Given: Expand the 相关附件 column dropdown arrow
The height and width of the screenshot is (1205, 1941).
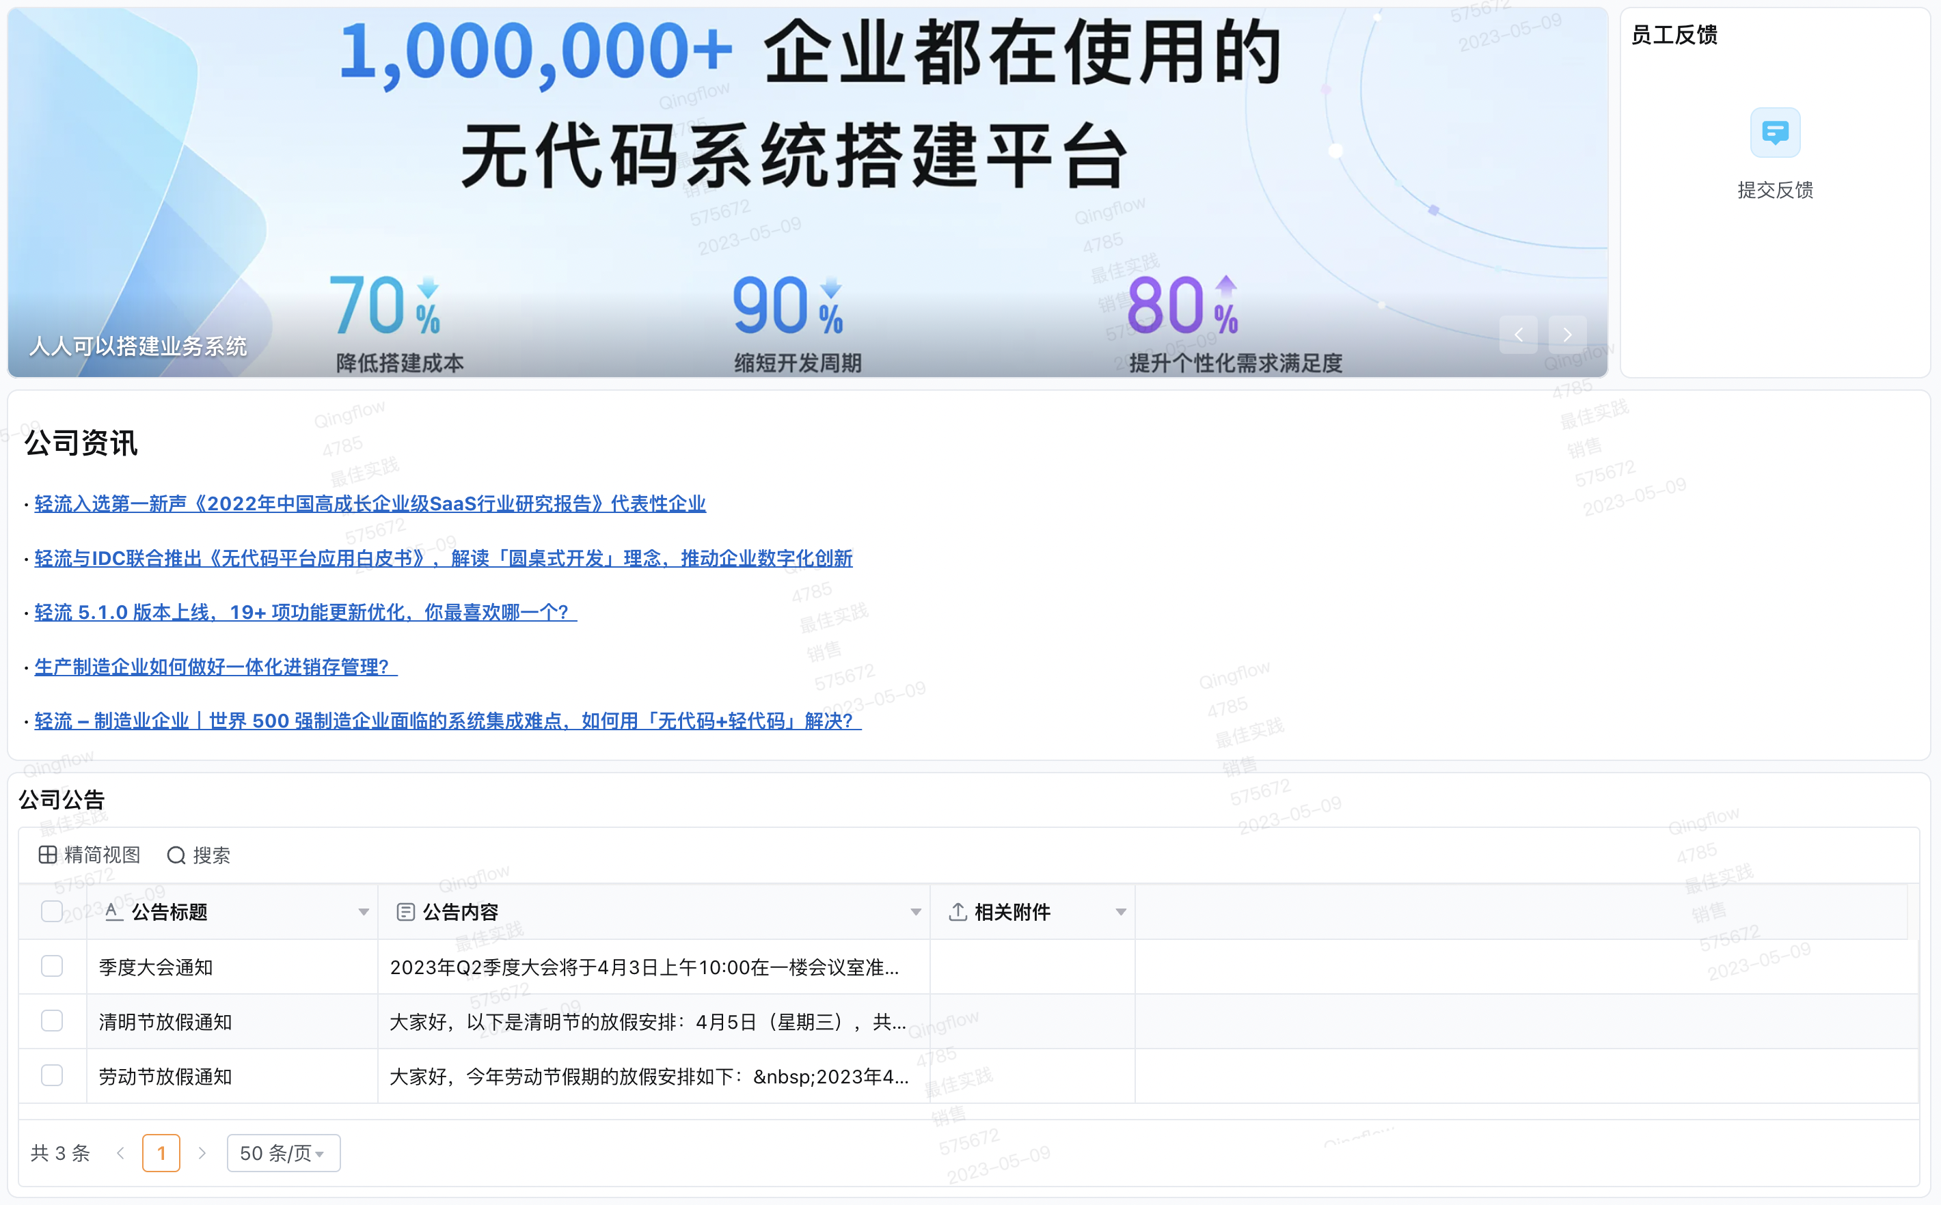Looking at the screenshot, I should click(x=1121, y=912).
